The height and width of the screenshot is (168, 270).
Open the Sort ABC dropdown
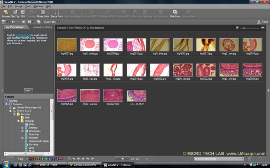tap(51, 22)
